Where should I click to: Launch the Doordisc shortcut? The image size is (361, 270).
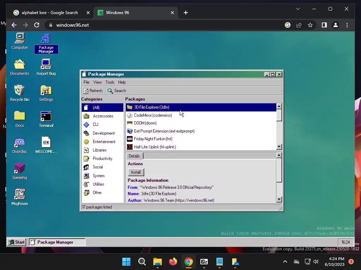[20, 145]
